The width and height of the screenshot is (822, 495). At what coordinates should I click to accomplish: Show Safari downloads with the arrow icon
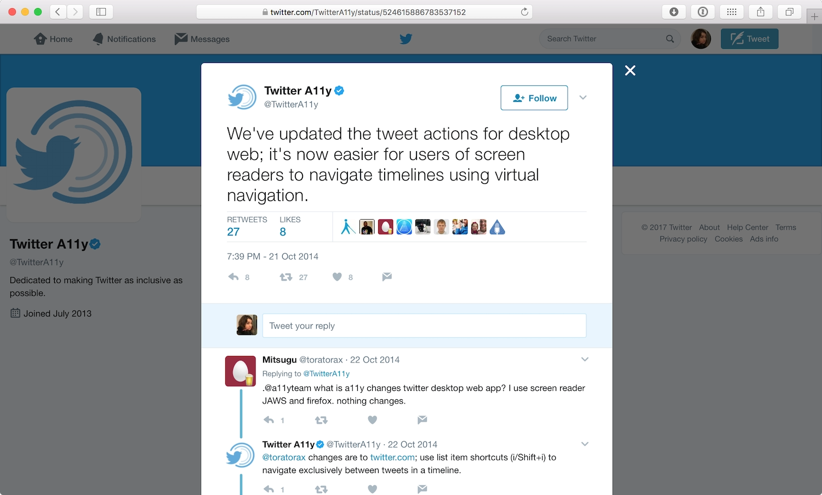click(673, 11)
